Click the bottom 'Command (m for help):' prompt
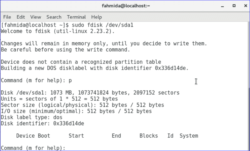This screenshot has width=250, height=151. [33, 148]
